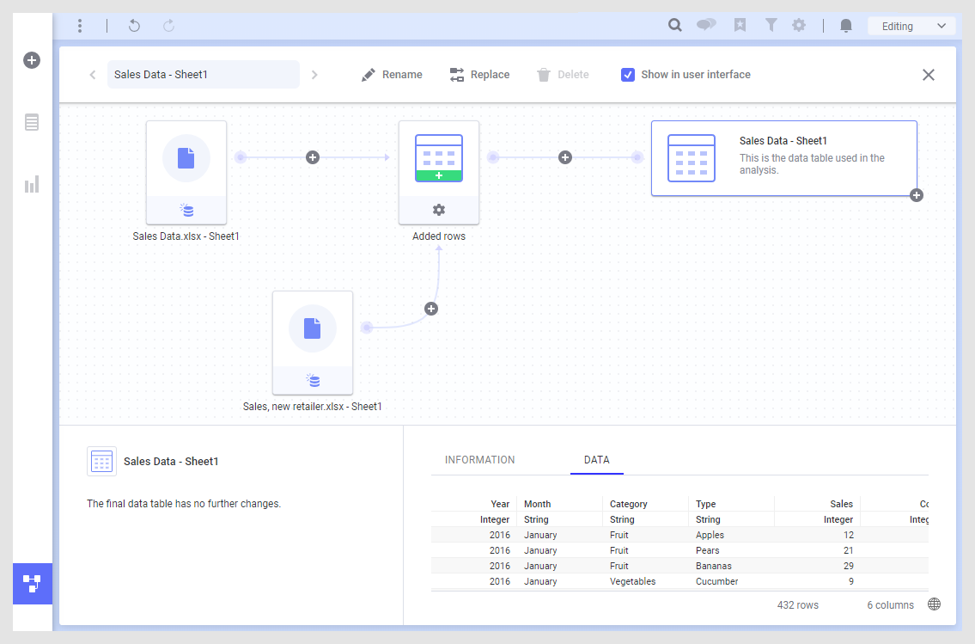The image size is (975, 644).
Task: Click the undo arrow icon
Action: point(134,26)
